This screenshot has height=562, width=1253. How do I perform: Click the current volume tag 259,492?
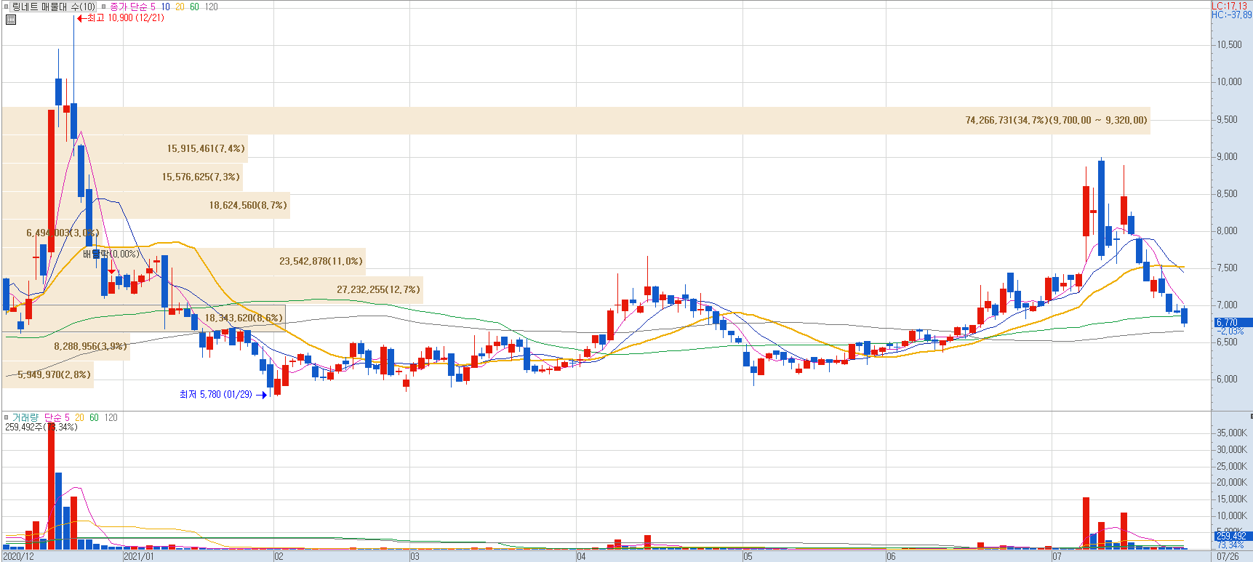[x=1233, y=536]
